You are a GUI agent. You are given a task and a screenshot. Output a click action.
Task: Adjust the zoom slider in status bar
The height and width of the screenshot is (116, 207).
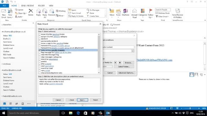pyautogui.click(x=190, y=108)
